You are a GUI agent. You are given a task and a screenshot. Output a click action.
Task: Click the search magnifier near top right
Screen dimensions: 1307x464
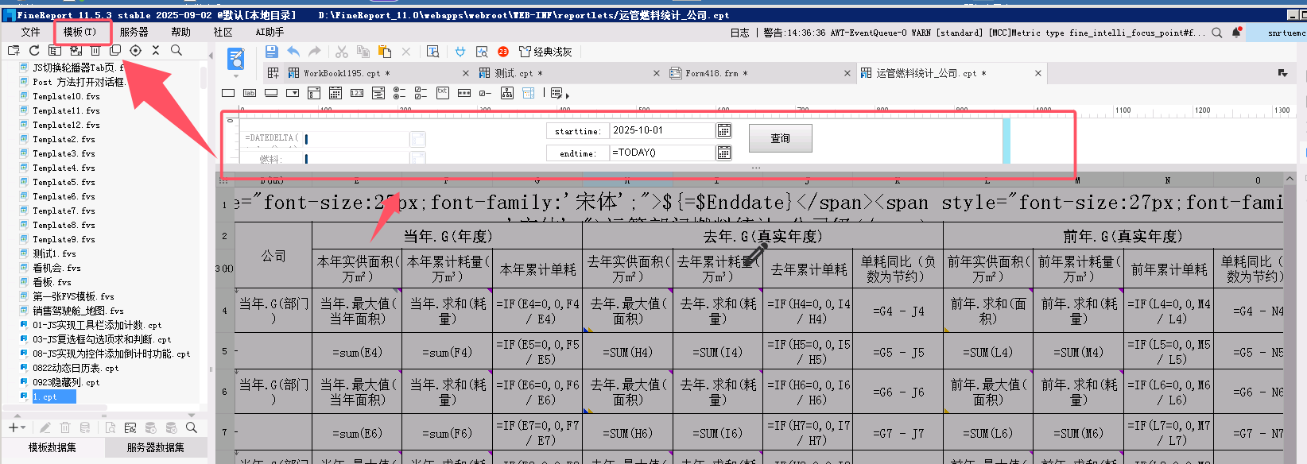click(x=1217, y=33)
